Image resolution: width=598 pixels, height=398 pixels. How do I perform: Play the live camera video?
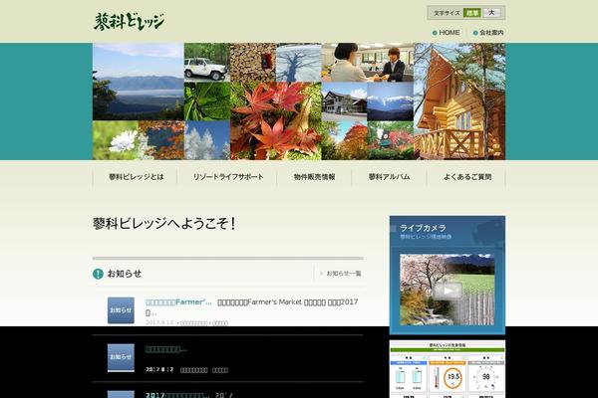448,291
